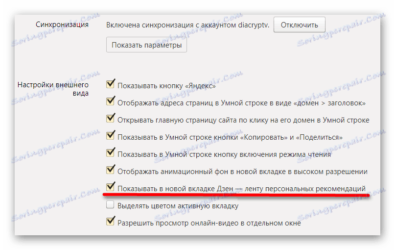
Task: Enable Выделять цветом активную вкладку checkbox
Action: coord(110,204)
